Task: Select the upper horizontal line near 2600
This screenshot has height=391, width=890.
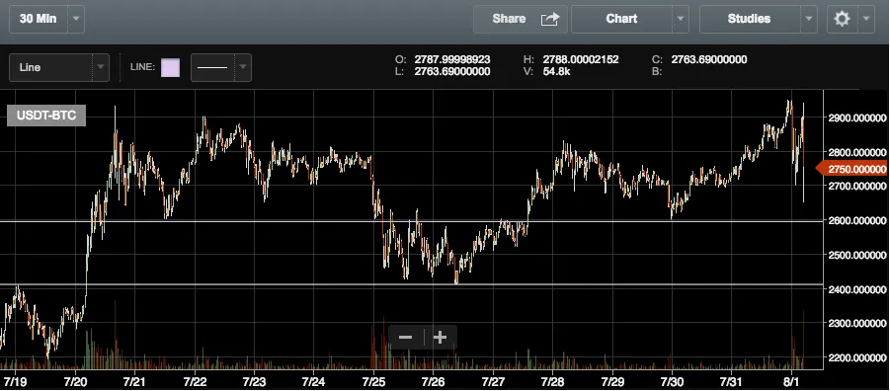Action: point(412,221)
